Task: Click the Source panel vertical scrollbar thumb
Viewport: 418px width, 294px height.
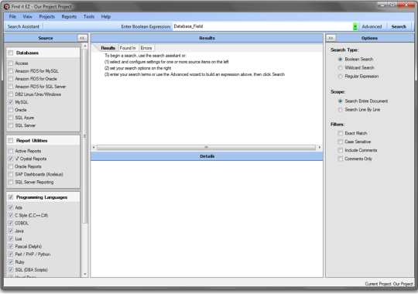Action: [85, 136]
